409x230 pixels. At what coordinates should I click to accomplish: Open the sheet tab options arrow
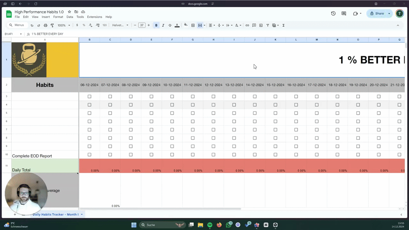coord(81,214)
